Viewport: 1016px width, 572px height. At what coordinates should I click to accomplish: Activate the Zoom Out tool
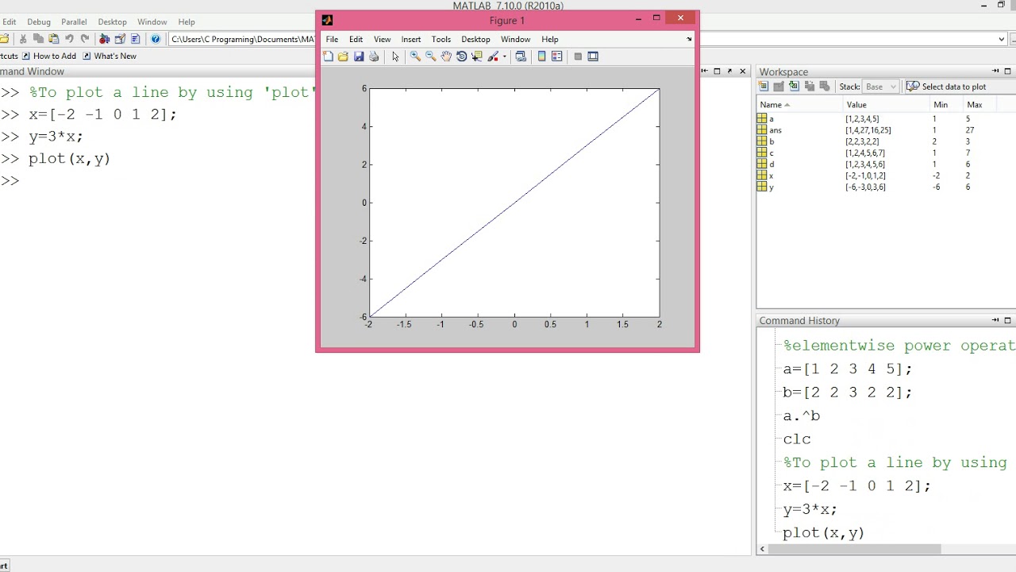[x=430, y=56]
